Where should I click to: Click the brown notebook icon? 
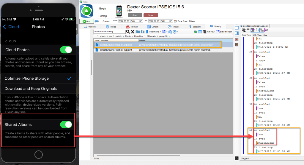[x=237, y=45]
